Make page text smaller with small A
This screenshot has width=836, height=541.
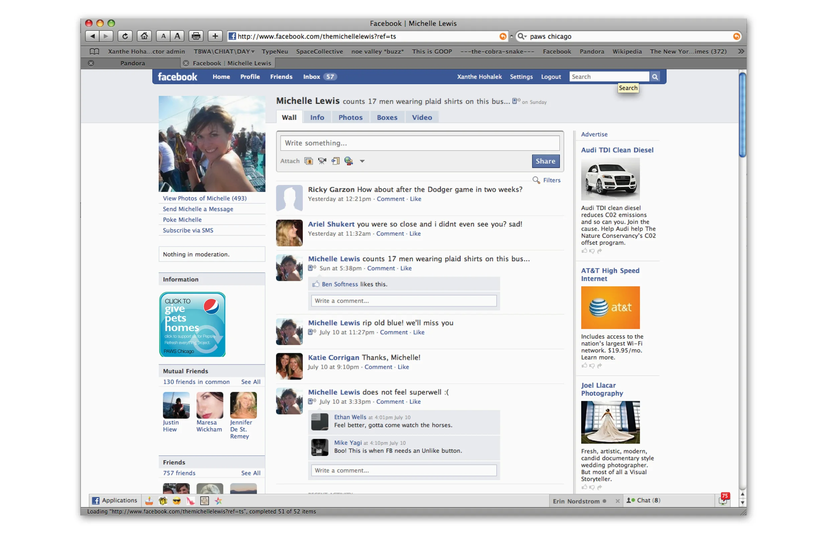pos(163,36)
